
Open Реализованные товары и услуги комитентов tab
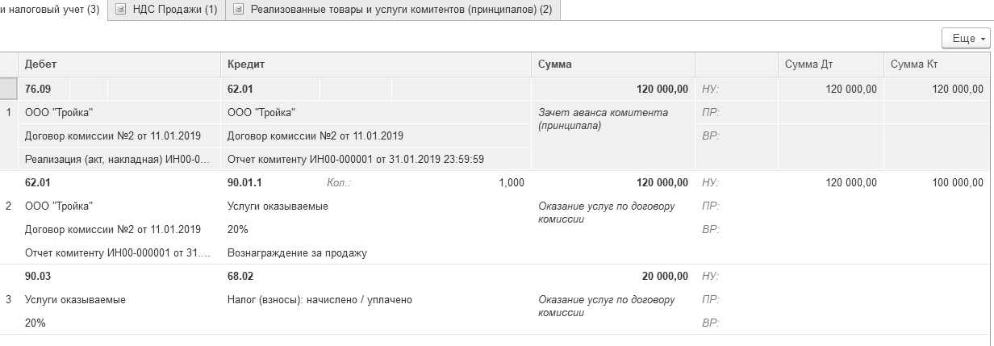(401, 10)
